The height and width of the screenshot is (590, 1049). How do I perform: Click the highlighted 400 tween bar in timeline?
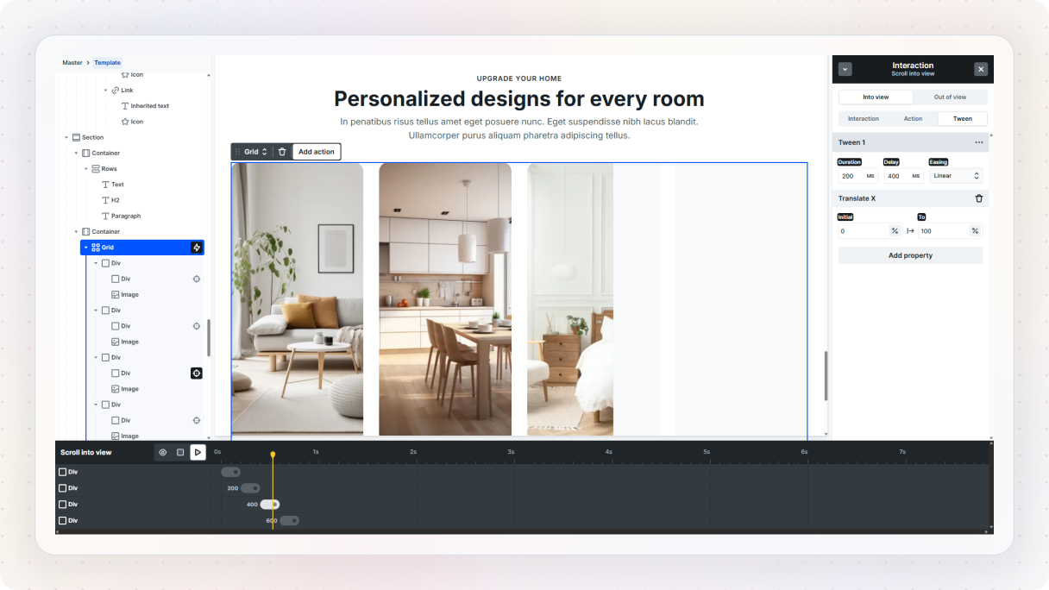(x=270, y=505)
